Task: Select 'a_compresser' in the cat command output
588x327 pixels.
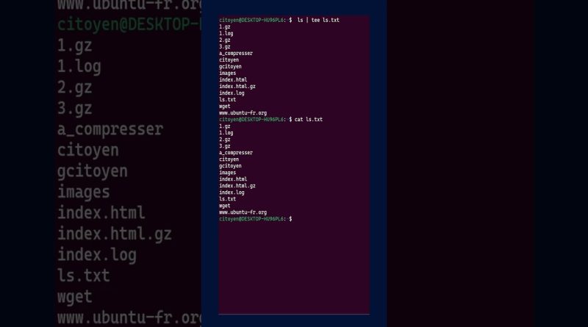Action: tap(236, 153)
